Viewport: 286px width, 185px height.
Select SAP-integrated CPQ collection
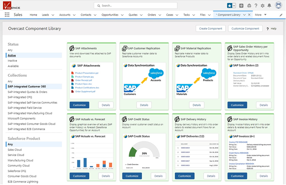coord(20,97)
